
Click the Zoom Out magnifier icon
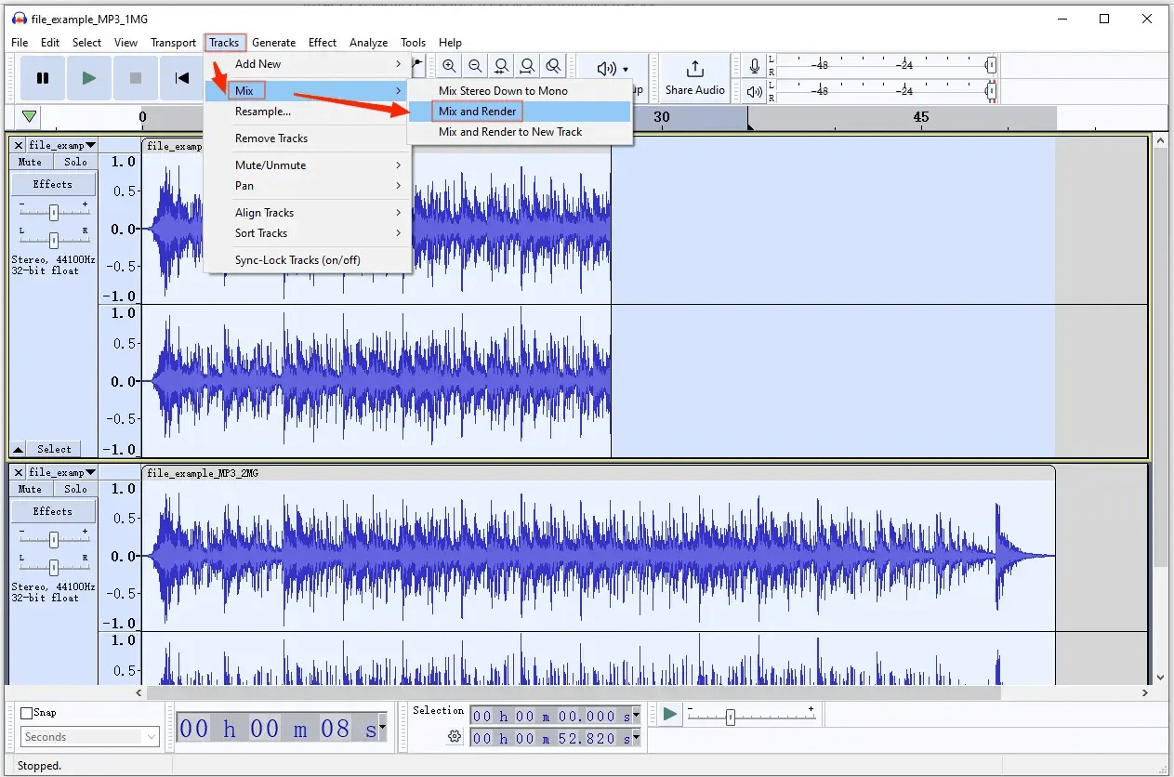476,66
